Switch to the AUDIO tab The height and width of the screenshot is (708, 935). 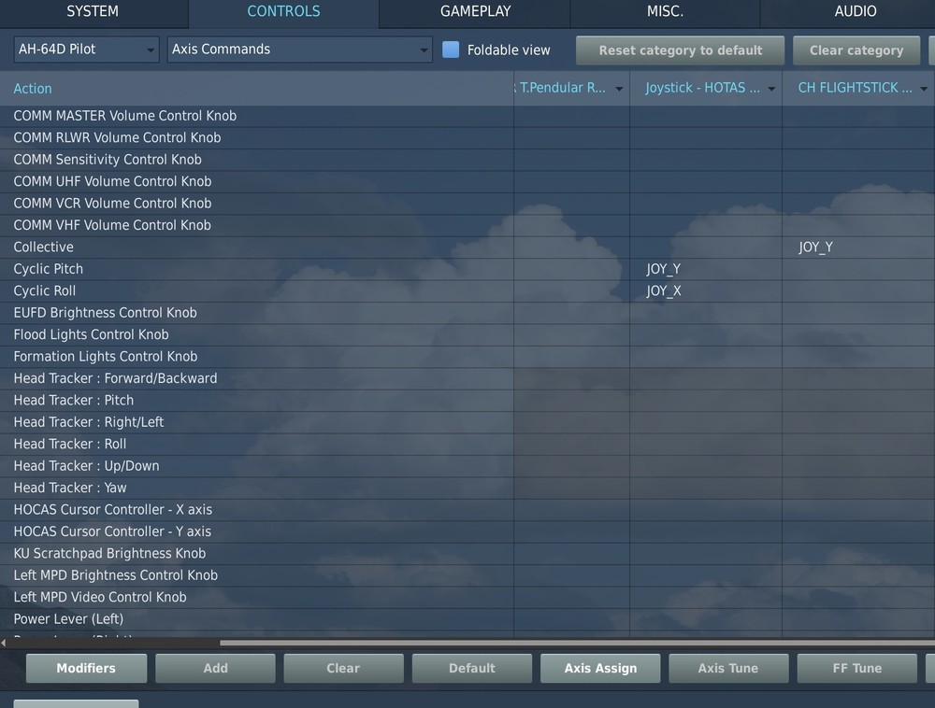tap(855, 12)
